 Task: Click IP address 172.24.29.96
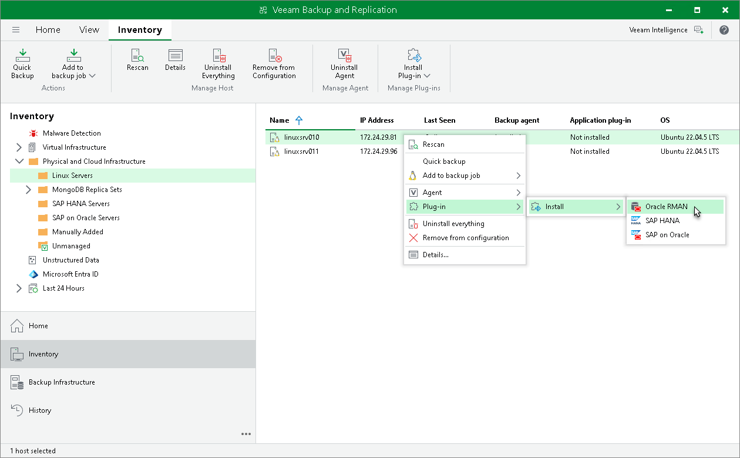pos(379,151)
